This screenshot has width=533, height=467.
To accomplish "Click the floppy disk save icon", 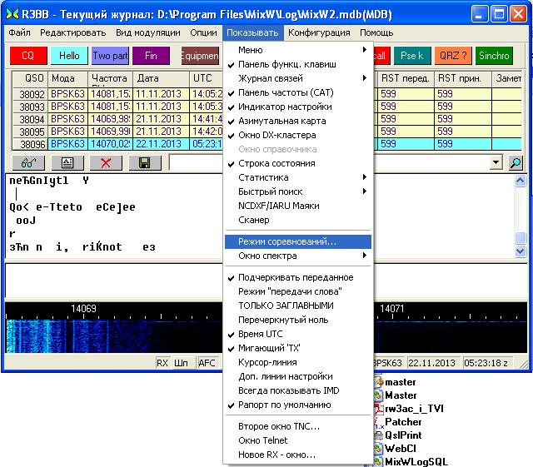I will 144,162.
